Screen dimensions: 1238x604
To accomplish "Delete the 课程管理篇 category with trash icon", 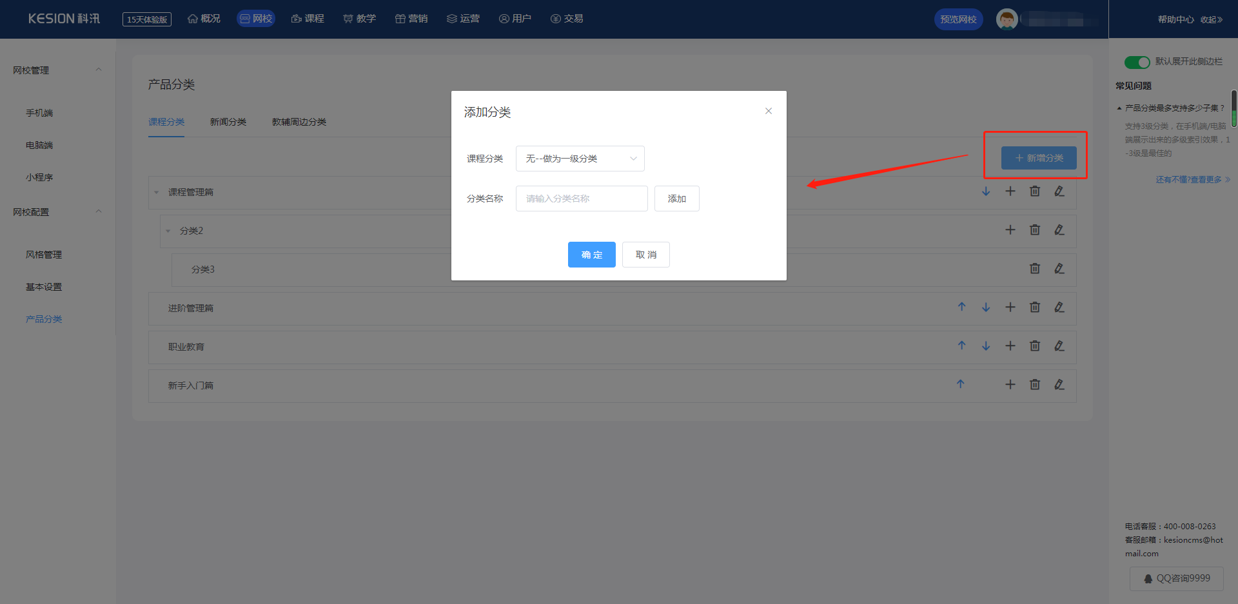I will pyautogui.click(x=1035, y=191).
